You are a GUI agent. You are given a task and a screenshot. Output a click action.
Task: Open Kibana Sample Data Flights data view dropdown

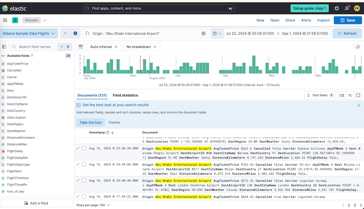[29, 33]
